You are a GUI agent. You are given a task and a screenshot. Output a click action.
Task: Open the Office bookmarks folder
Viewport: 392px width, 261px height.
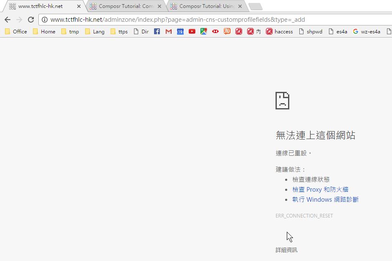pyautogui.click(x=16, y=31)
